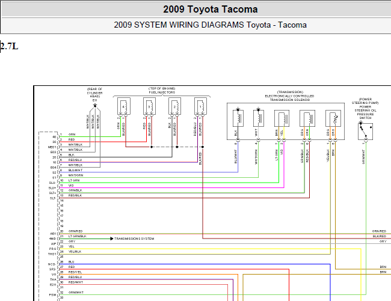Click the pin 23 "YEL" wire label
The height and width of the screenshot is (301, 391).
[72, 246]
